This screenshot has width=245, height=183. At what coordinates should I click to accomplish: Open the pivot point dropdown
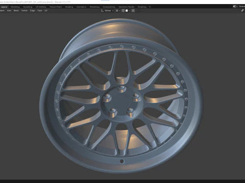(118, 11)
